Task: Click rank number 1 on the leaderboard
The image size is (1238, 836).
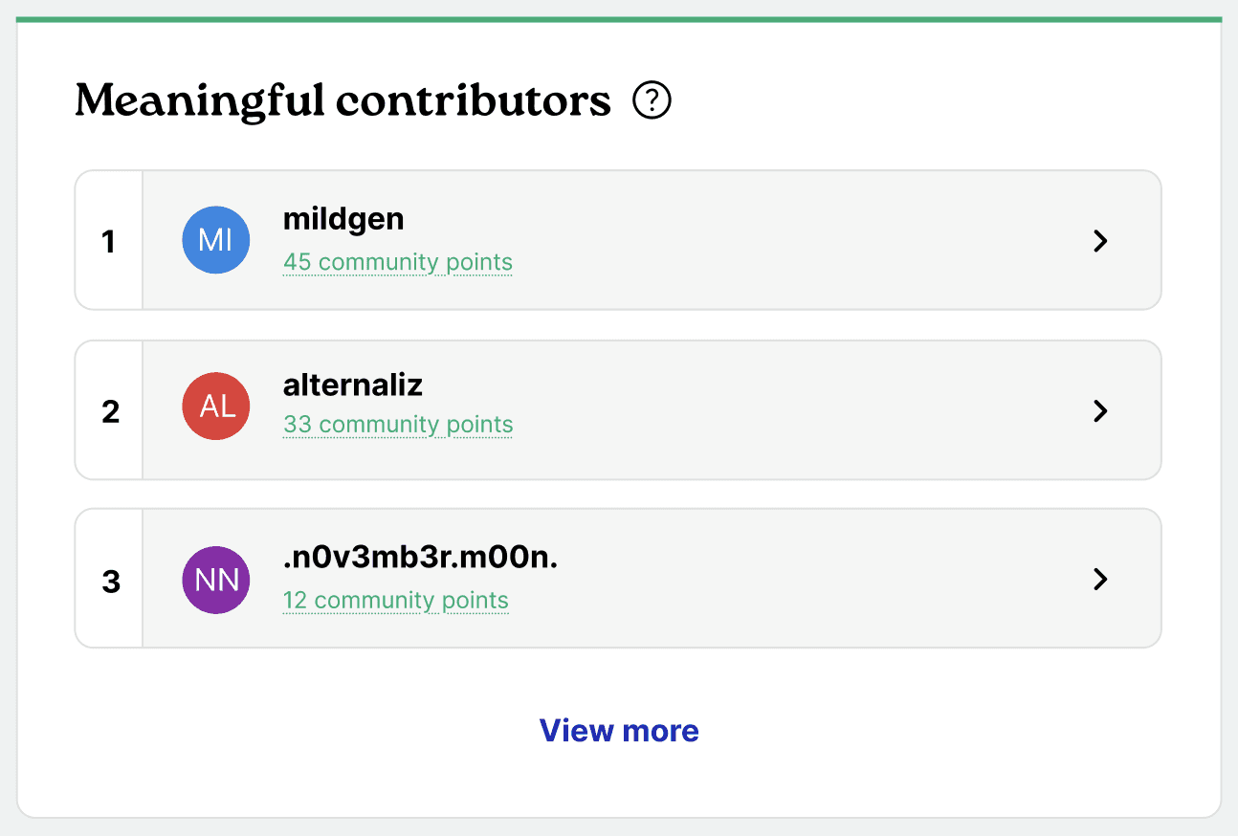Action: pos(108,240)
